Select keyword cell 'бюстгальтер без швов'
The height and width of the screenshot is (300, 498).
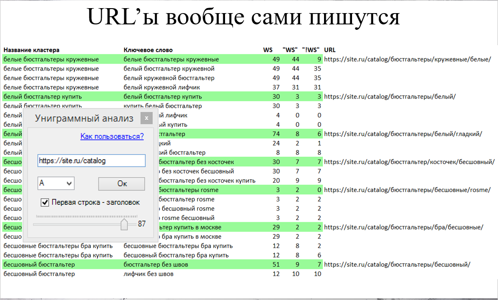coord(156,264)
